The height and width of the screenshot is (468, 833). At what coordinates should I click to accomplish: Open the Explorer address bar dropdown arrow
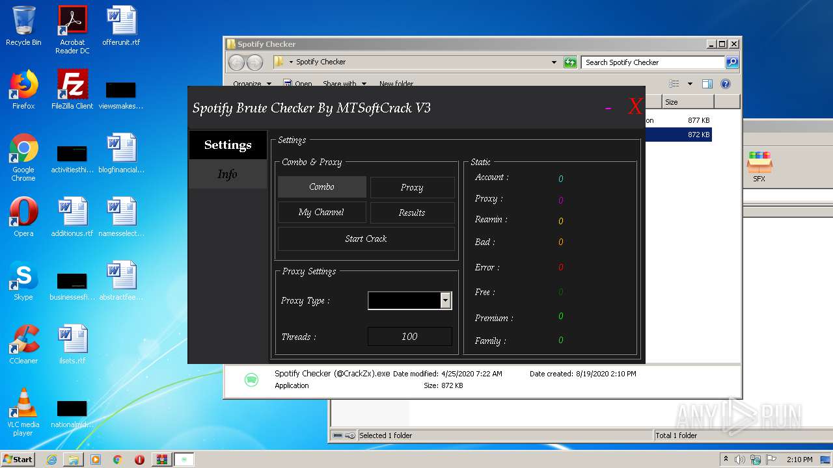click(554, 62)
